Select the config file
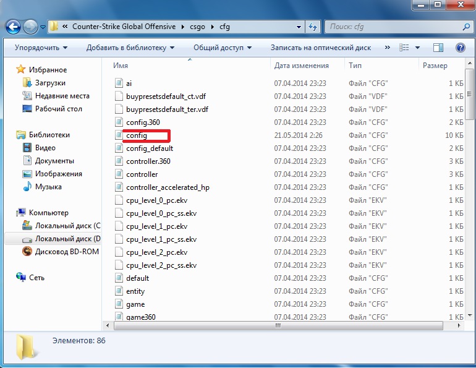 coord(137,135)
